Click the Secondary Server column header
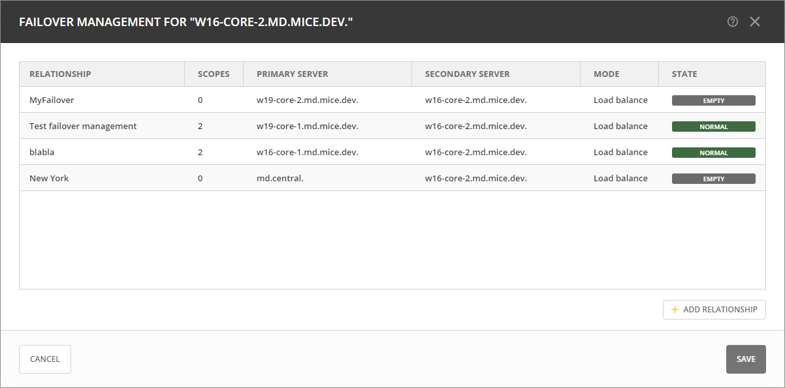 coord(467,74)
